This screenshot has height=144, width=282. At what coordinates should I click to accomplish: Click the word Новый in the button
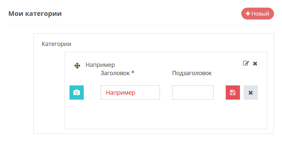click(x=260, y=14)
